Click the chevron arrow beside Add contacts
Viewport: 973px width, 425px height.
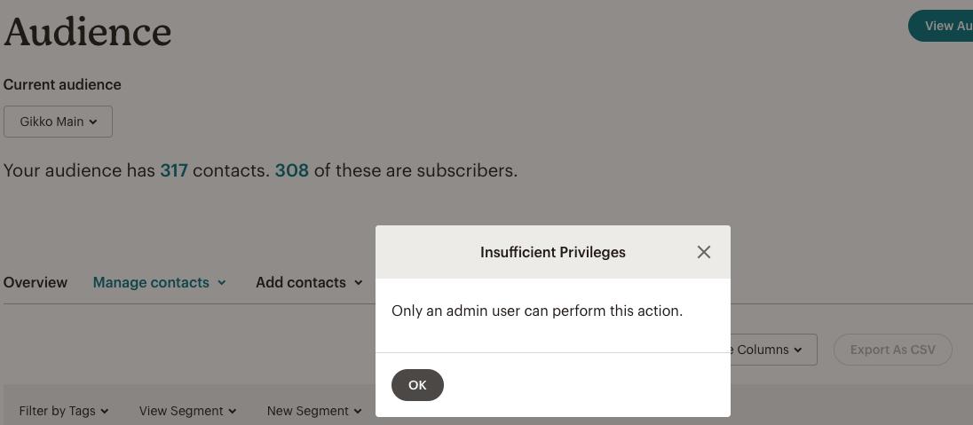click(359, 283)
